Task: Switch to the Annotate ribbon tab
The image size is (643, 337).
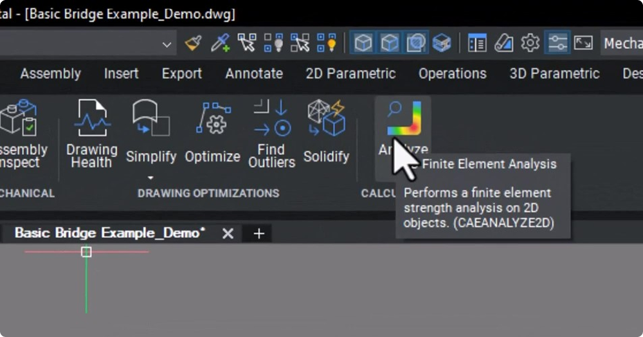Action: click(x=254, y=74)
